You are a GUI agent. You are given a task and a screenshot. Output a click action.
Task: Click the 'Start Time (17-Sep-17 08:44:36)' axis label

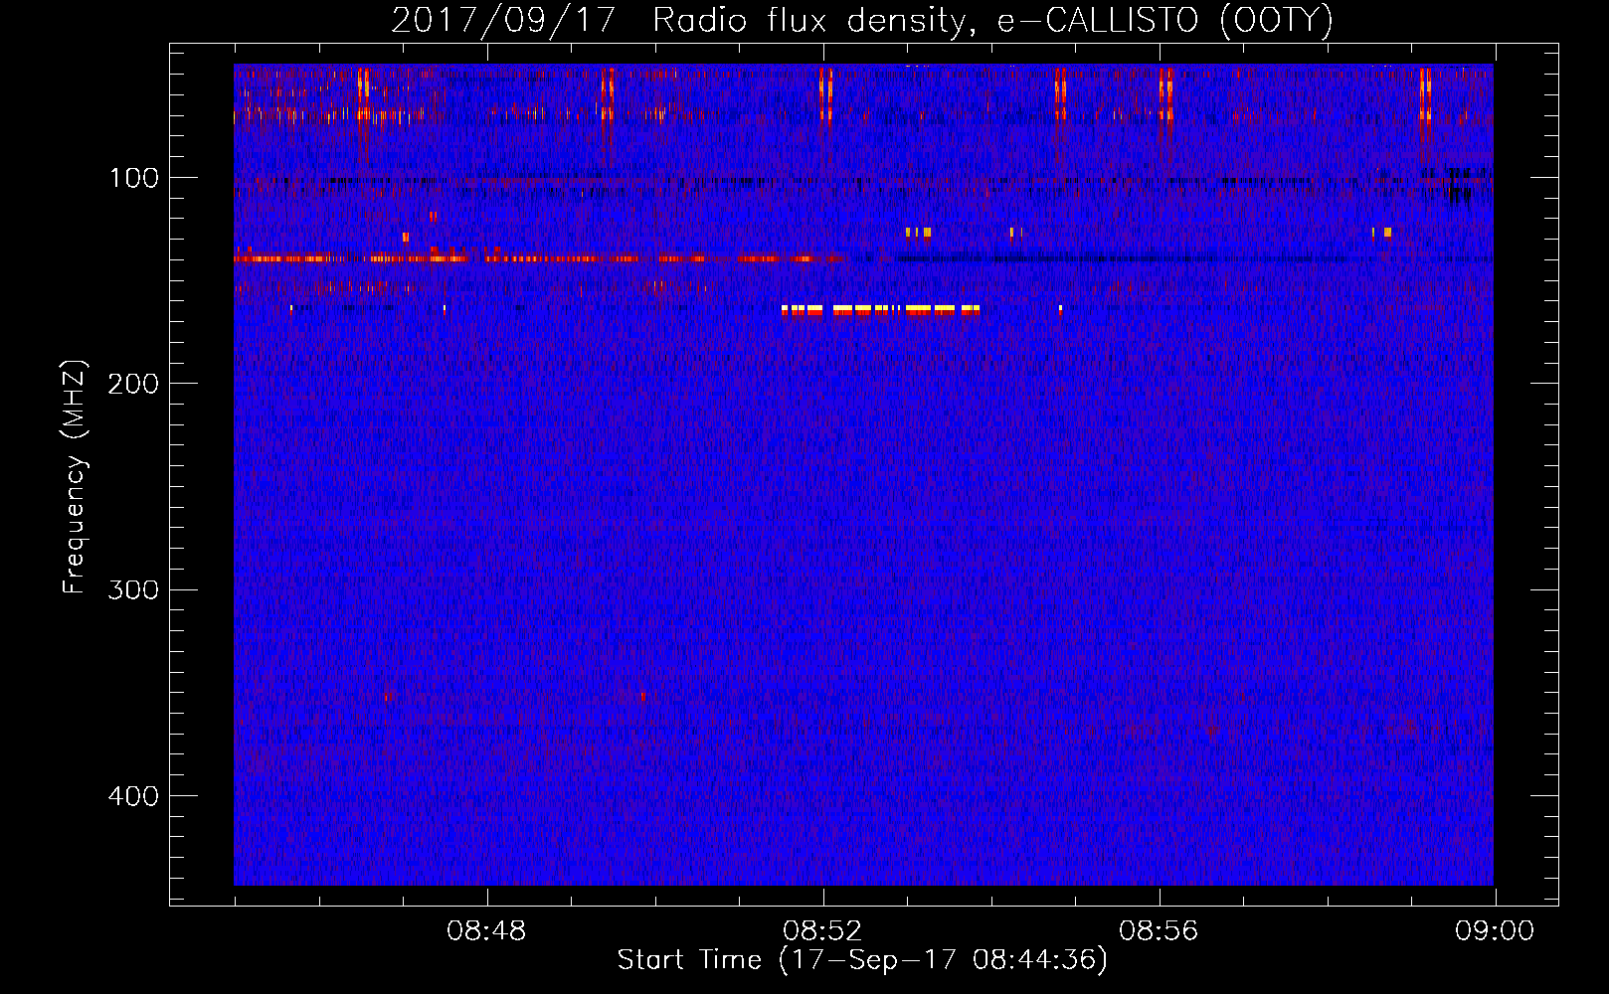(x=862, y=960)
